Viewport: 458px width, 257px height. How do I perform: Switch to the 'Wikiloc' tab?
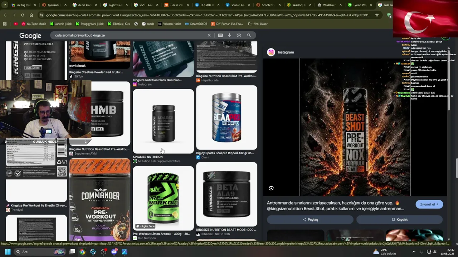(299, 5)
